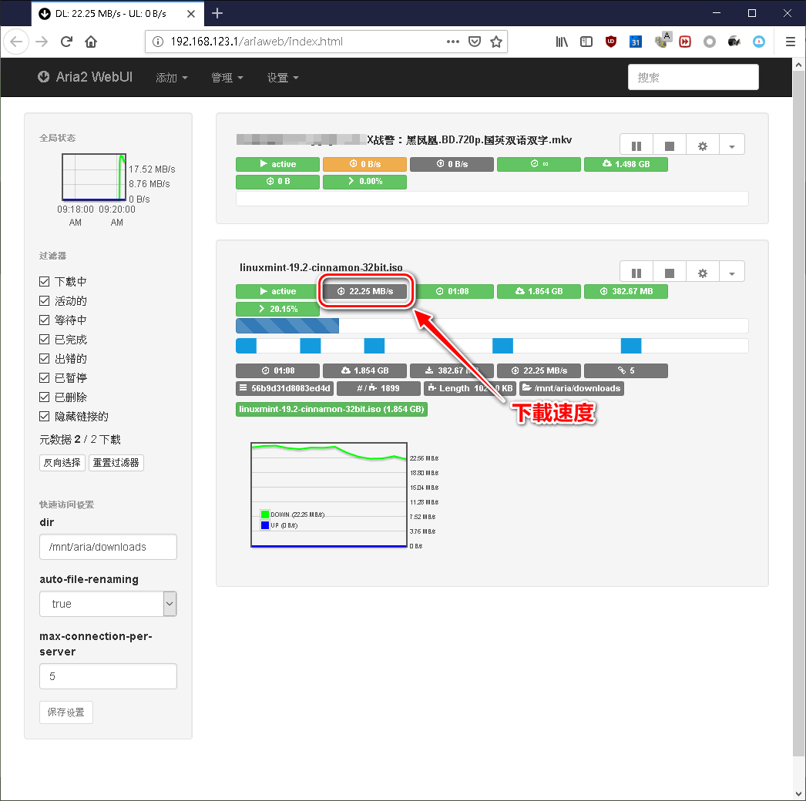Toggle the 已完成 filter checkbox
This screenshot has height=801, width=806.
pyautogui.click(x=44, y=339)
